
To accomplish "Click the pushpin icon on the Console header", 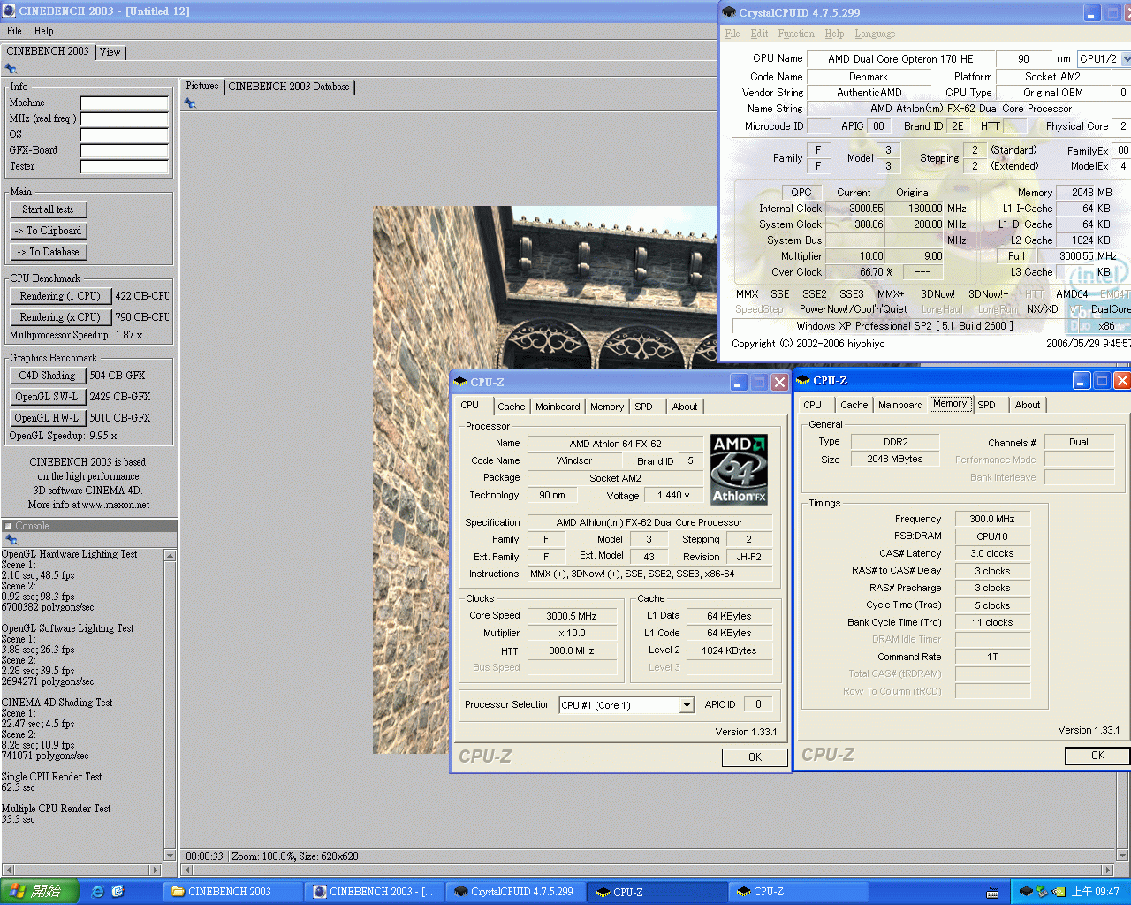I will 11,538.
